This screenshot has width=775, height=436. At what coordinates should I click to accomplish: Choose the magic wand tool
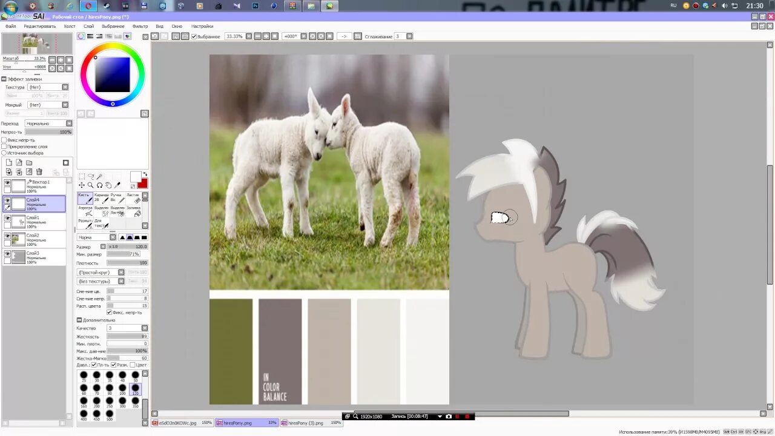[x=99, y=176]
